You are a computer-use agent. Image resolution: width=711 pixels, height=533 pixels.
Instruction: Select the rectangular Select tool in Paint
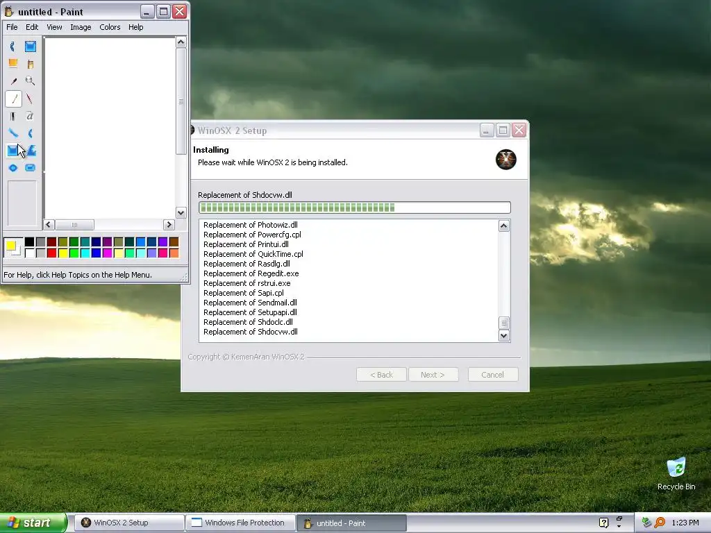click(x=30, y=46)
